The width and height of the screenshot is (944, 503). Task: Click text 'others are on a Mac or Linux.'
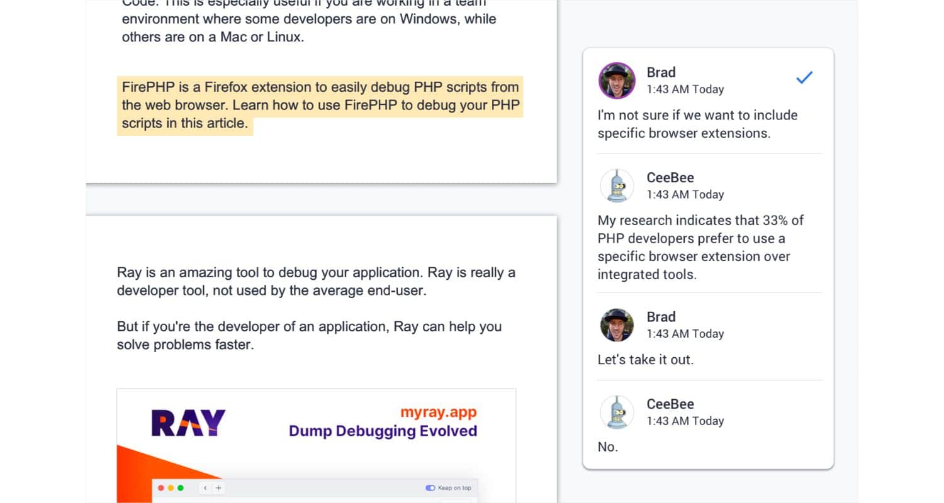point(213,36)
